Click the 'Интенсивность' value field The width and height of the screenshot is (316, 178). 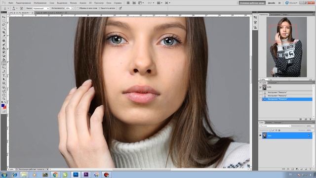click(68, 8)
